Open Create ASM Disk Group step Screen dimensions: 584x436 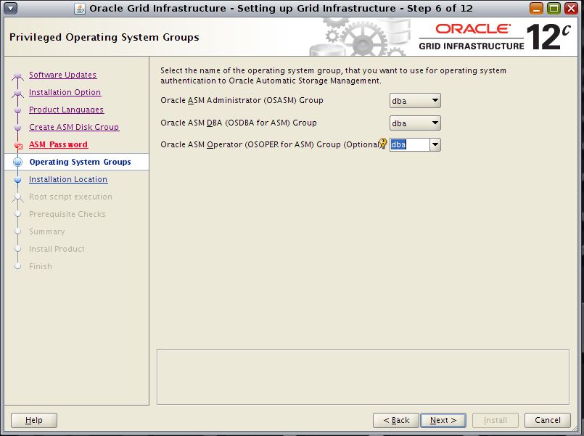coord(74,127)
